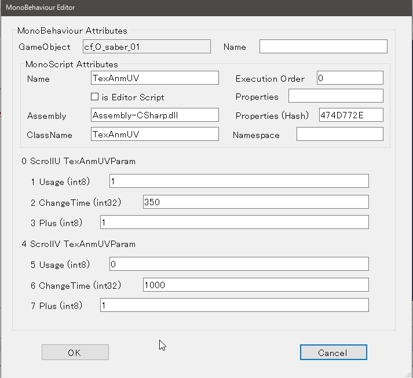This screenshot has height=378, width=413.
Task: Click the 'Execution Order' label
Action: [270, 79]
